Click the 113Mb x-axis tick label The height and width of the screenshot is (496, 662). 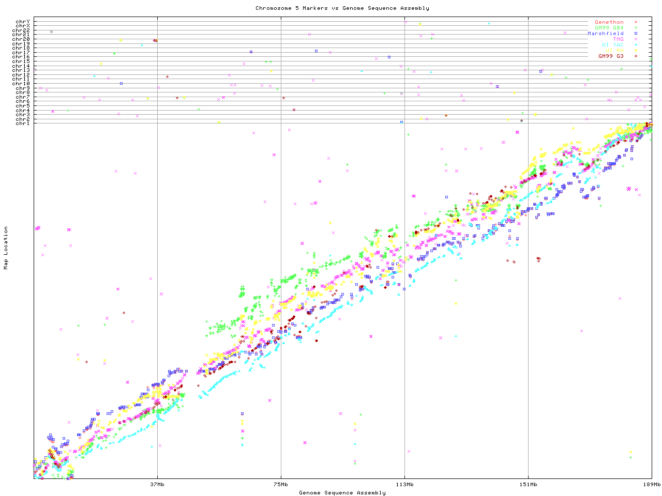[x=404, y=484]
